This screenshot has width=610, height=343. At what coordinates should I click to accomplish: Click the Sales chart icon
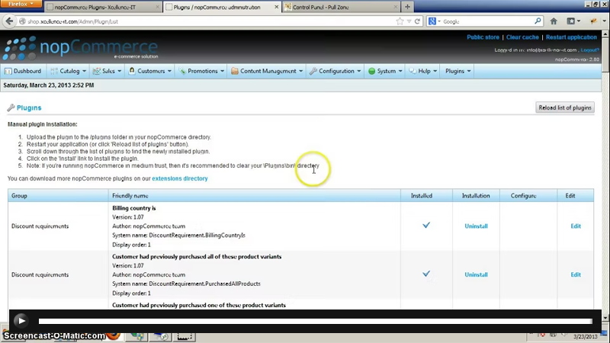pos(97,71)
